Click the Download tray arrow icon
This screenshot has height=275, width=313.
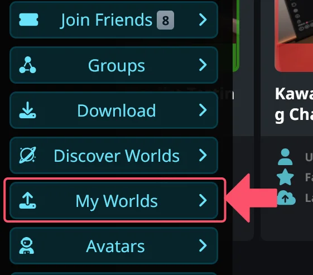pyautogui.click(x=27, y=110)
